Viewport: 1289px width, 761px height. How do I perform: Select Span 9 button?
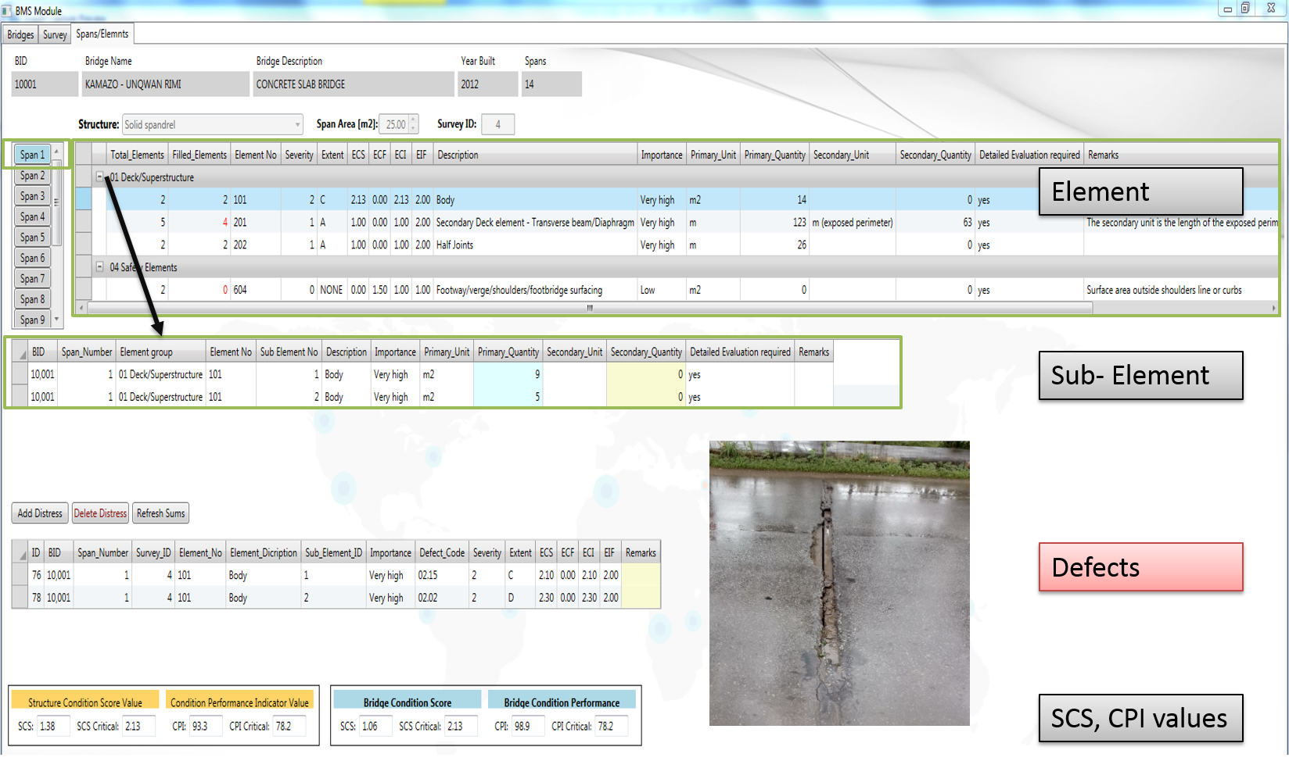point(32,320)
